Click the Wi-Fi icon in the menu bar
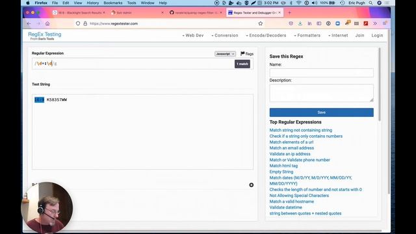This screenshot has height=234, width=416. [299, 3]
